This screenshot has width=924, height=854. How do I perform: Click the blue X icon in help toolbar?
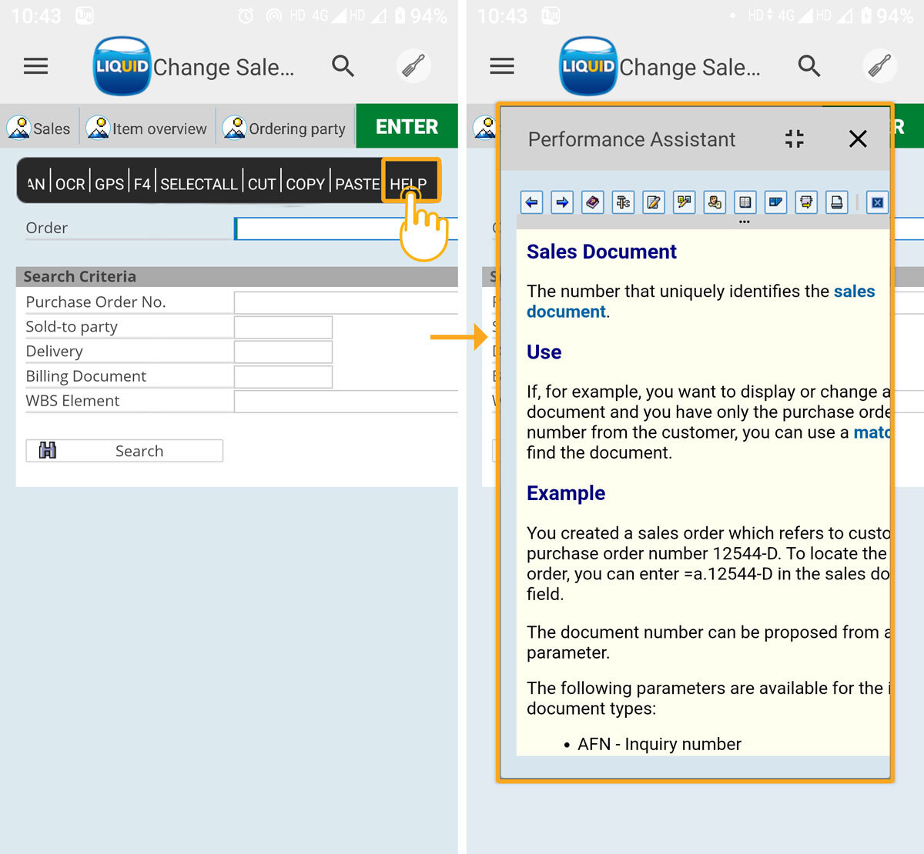[877, 202]
